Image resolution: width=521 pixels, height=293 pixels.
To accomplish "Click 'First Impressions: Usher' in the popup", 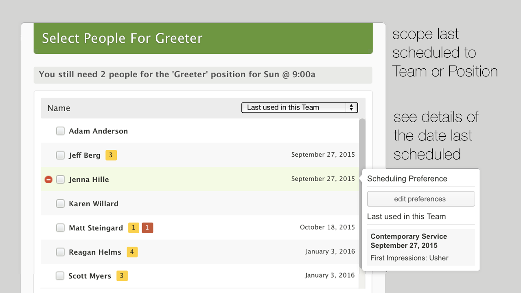I will 409,258.
